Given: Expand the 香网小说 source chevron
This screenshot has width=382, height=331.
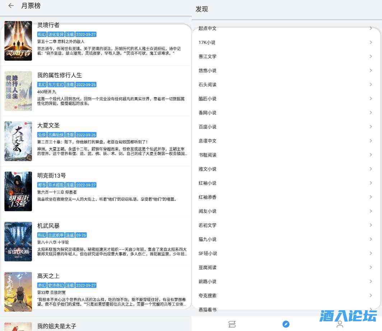Looking at the screenshot, I should (x=371, y=113).
